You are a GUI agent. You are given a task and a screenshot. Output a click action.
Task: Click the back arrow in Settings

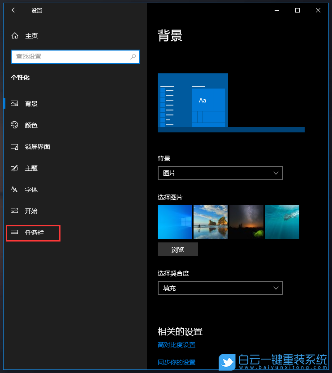coord(14,10)
